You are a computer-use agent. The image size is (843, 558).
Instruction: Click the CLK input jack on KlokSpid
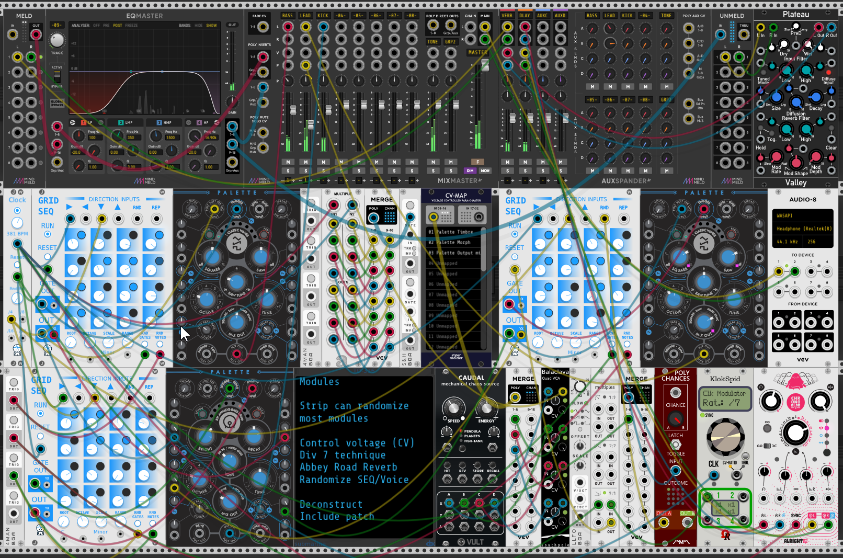click(714, 475)
